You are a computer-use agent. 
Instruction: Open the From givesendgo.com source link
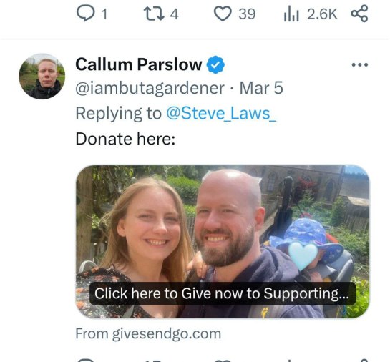tap(148, 333)
